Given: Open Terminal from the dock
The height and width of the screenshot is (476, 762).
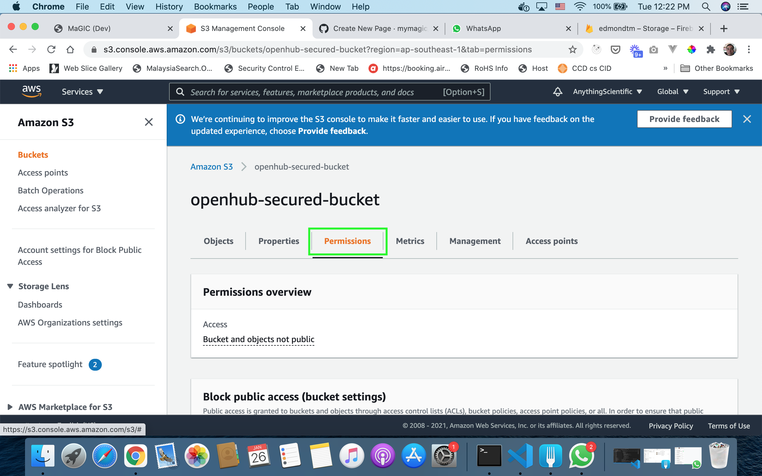Looking at the screenshot, I should (489, 455).
